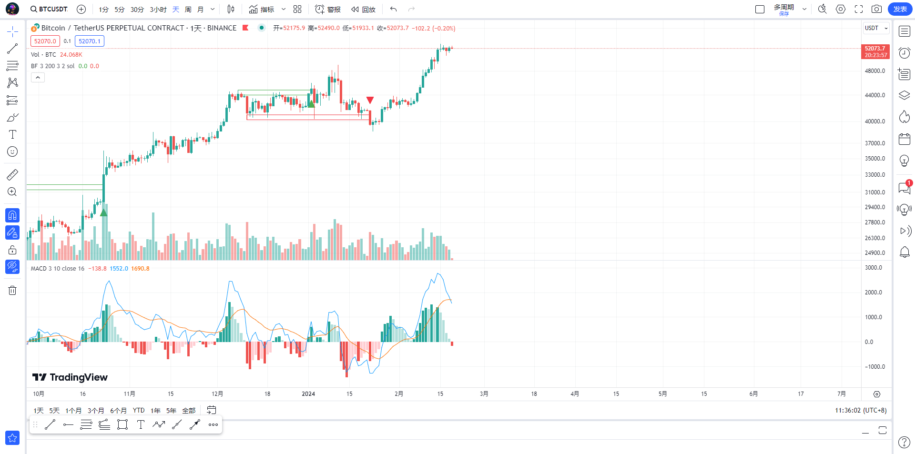Open time axis settings gear
This screenshot has height=454, width=915.
(x=877, y=394)
